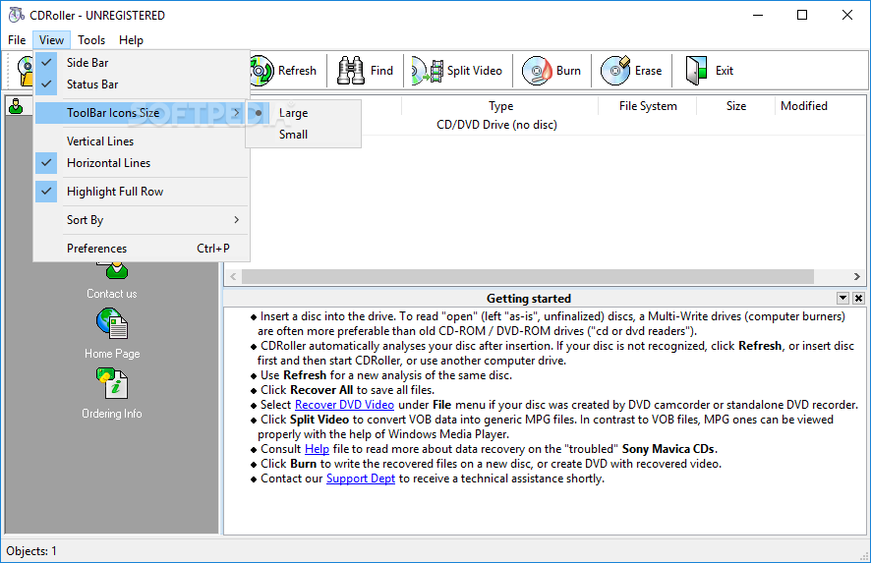Click the Ordering Info sidebar label
871x563 pixels.
tap(112, 414)
